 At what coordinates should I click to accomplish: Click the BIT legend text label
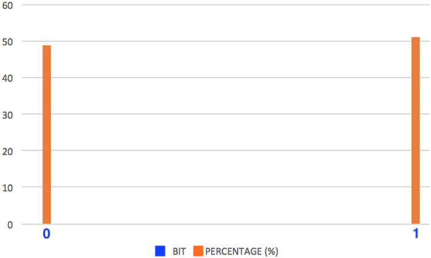(x=179, y=251)
